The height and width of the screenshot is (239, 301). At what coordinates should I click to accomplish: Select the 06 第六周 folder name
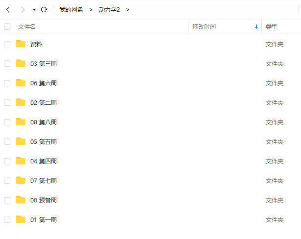tap(44, 83)
